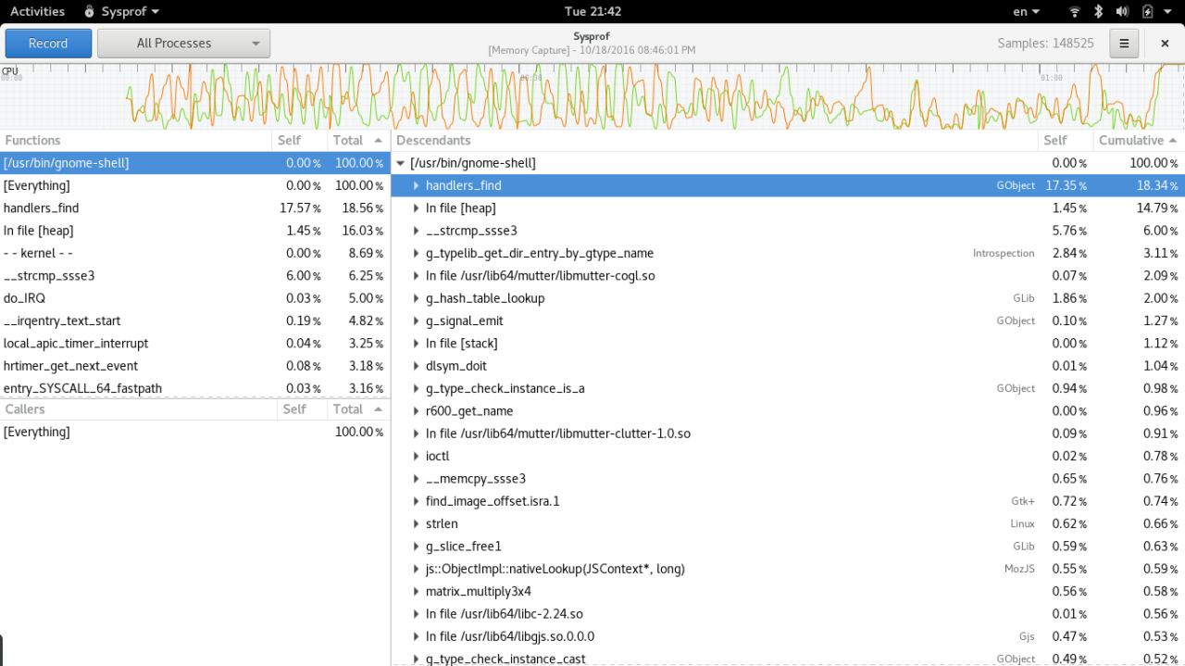Image resolution: width=1185 pixels, height=666 pixels.
Task: Select hrtimer_get_next_event function row
Action: tap(194, 366)
